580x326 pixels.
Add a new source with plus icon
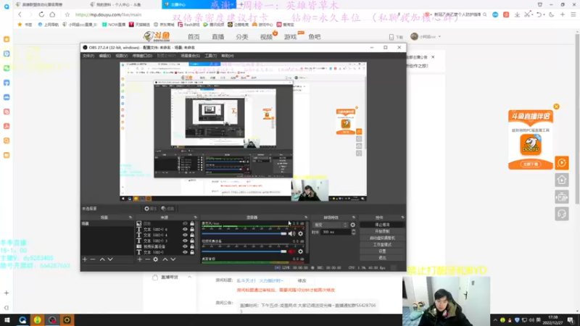[139, 259]
